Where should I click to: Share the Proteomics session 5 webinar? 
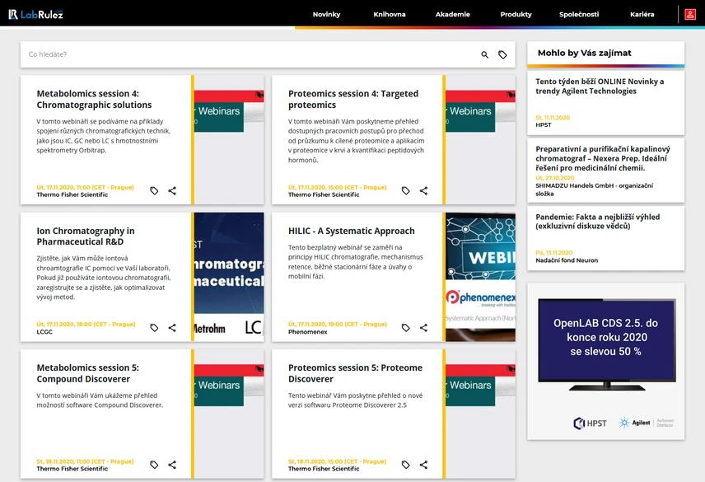pos(423,465)
